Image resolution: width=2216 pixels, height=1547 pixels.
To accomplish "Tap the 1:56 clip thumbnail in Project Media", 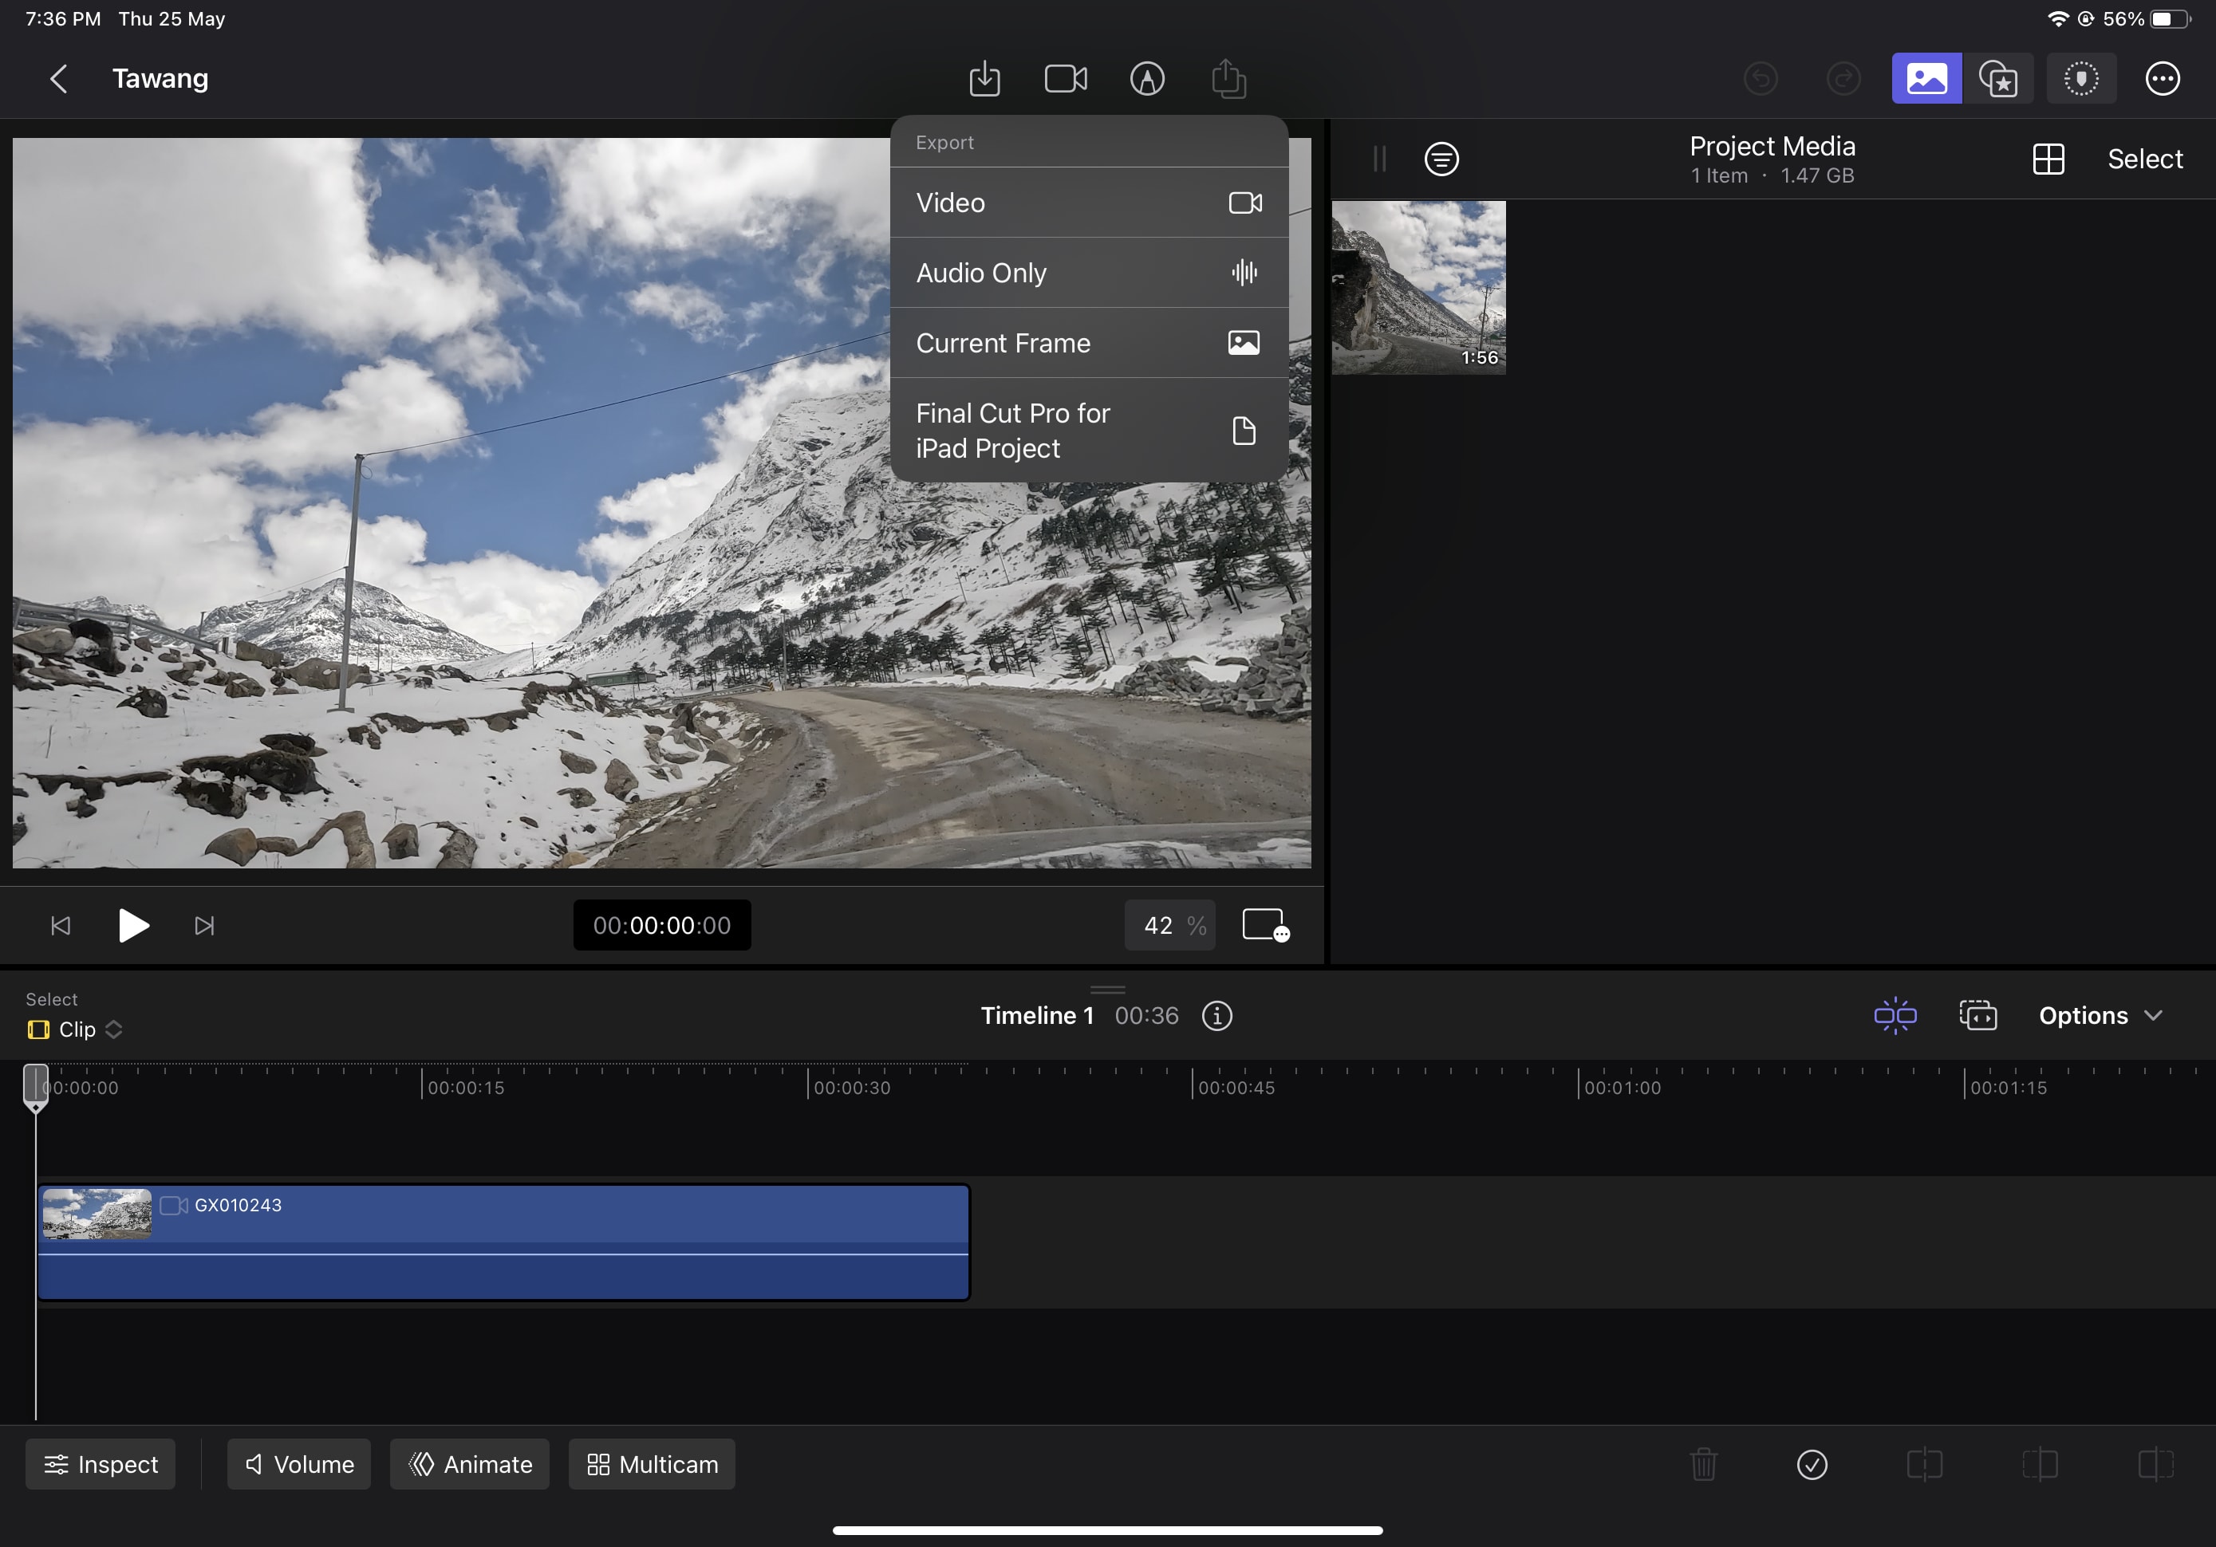I will 1419,286.
